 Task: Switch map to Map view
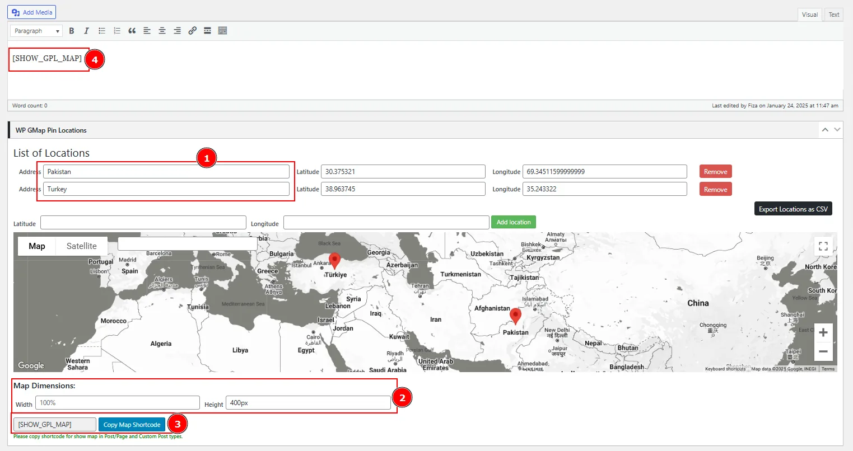[37, 246]
